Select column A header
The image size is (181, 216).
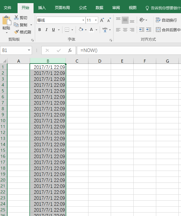(19, 61)
